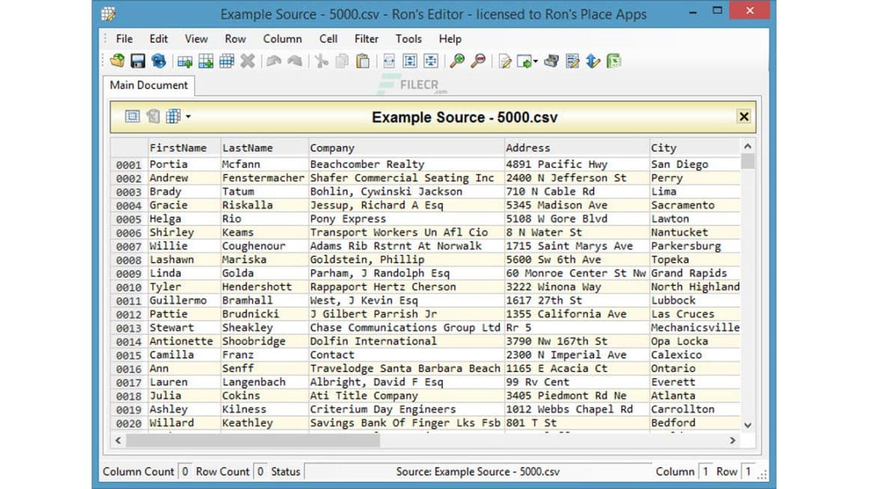Click the notepad with pencil toolbar icon
Image resolution: width=869 pixels, height=489 pixels.
tap(572, 61)
